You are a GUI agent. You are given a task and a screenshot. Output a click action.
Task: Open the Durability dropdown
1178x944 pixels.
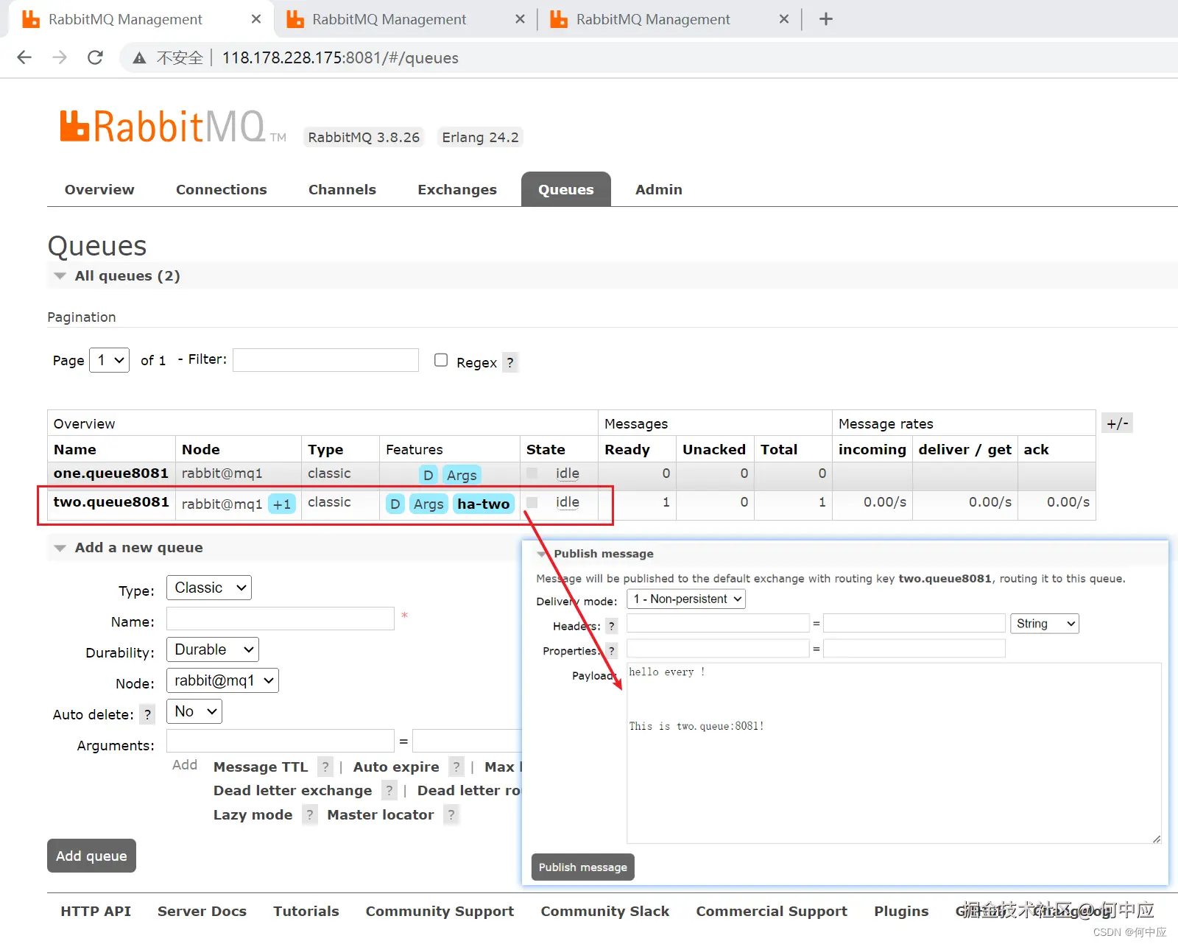tap(213, 649)
